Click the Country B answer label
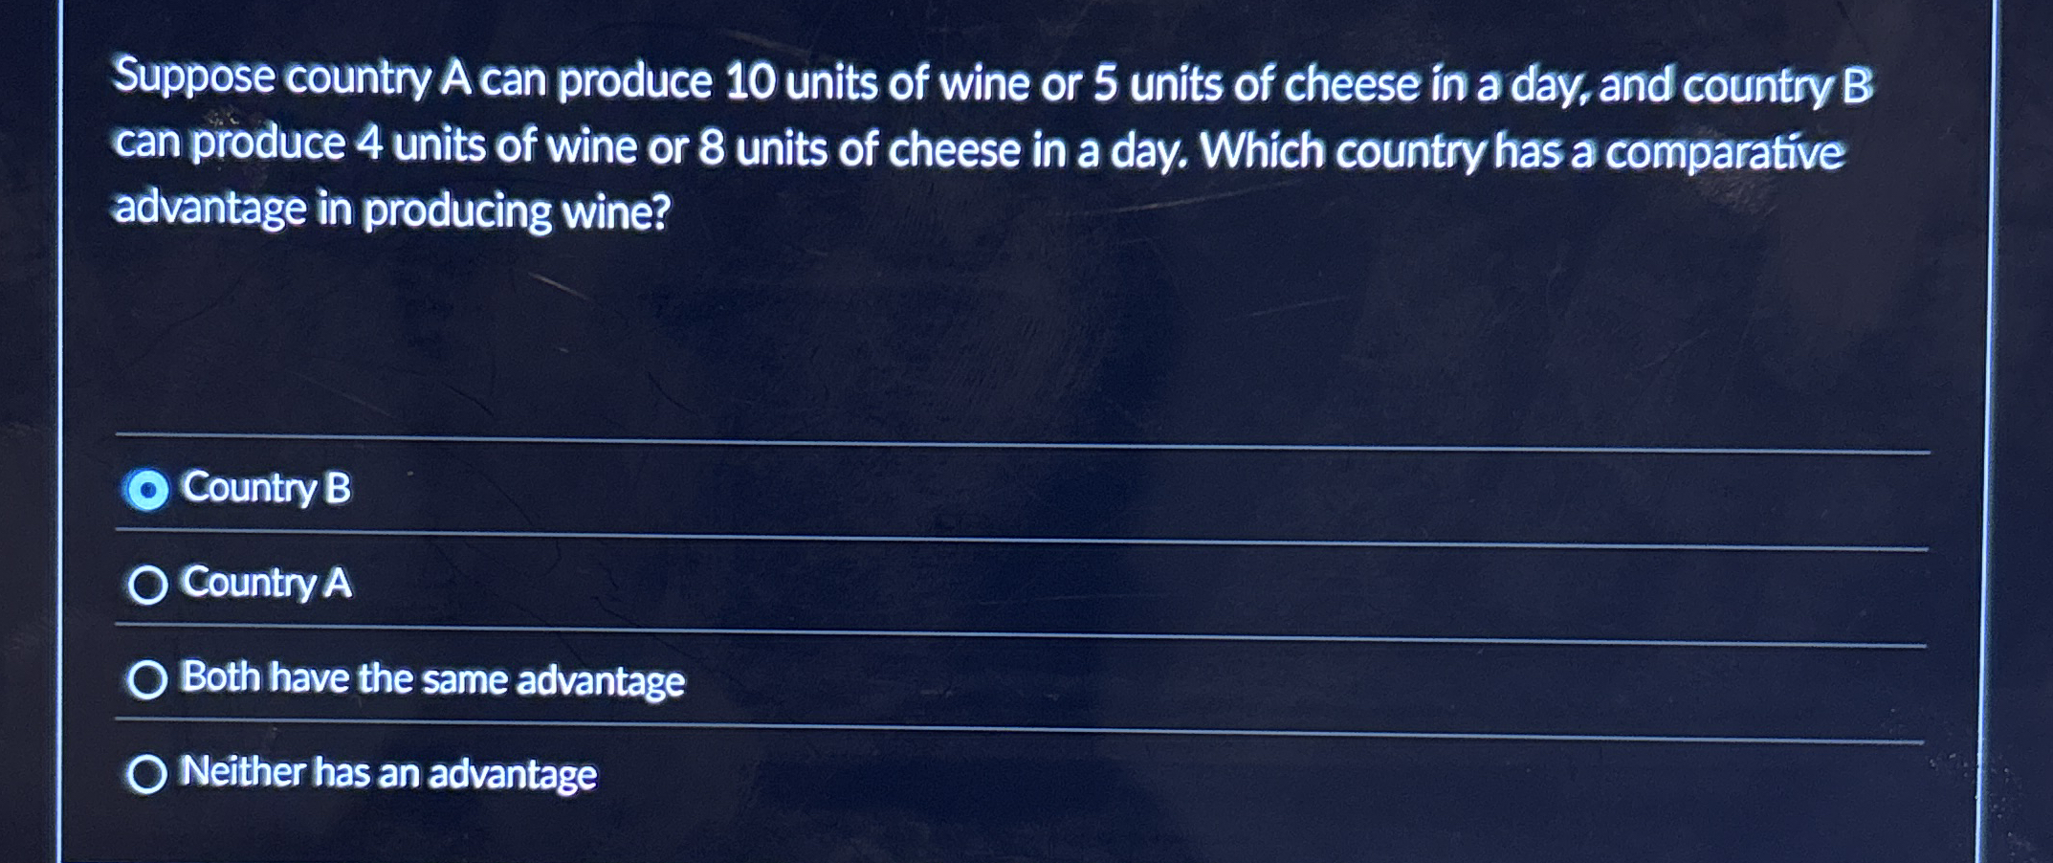This screenshot has height=863, width=2053. click(x=268, y=491)
